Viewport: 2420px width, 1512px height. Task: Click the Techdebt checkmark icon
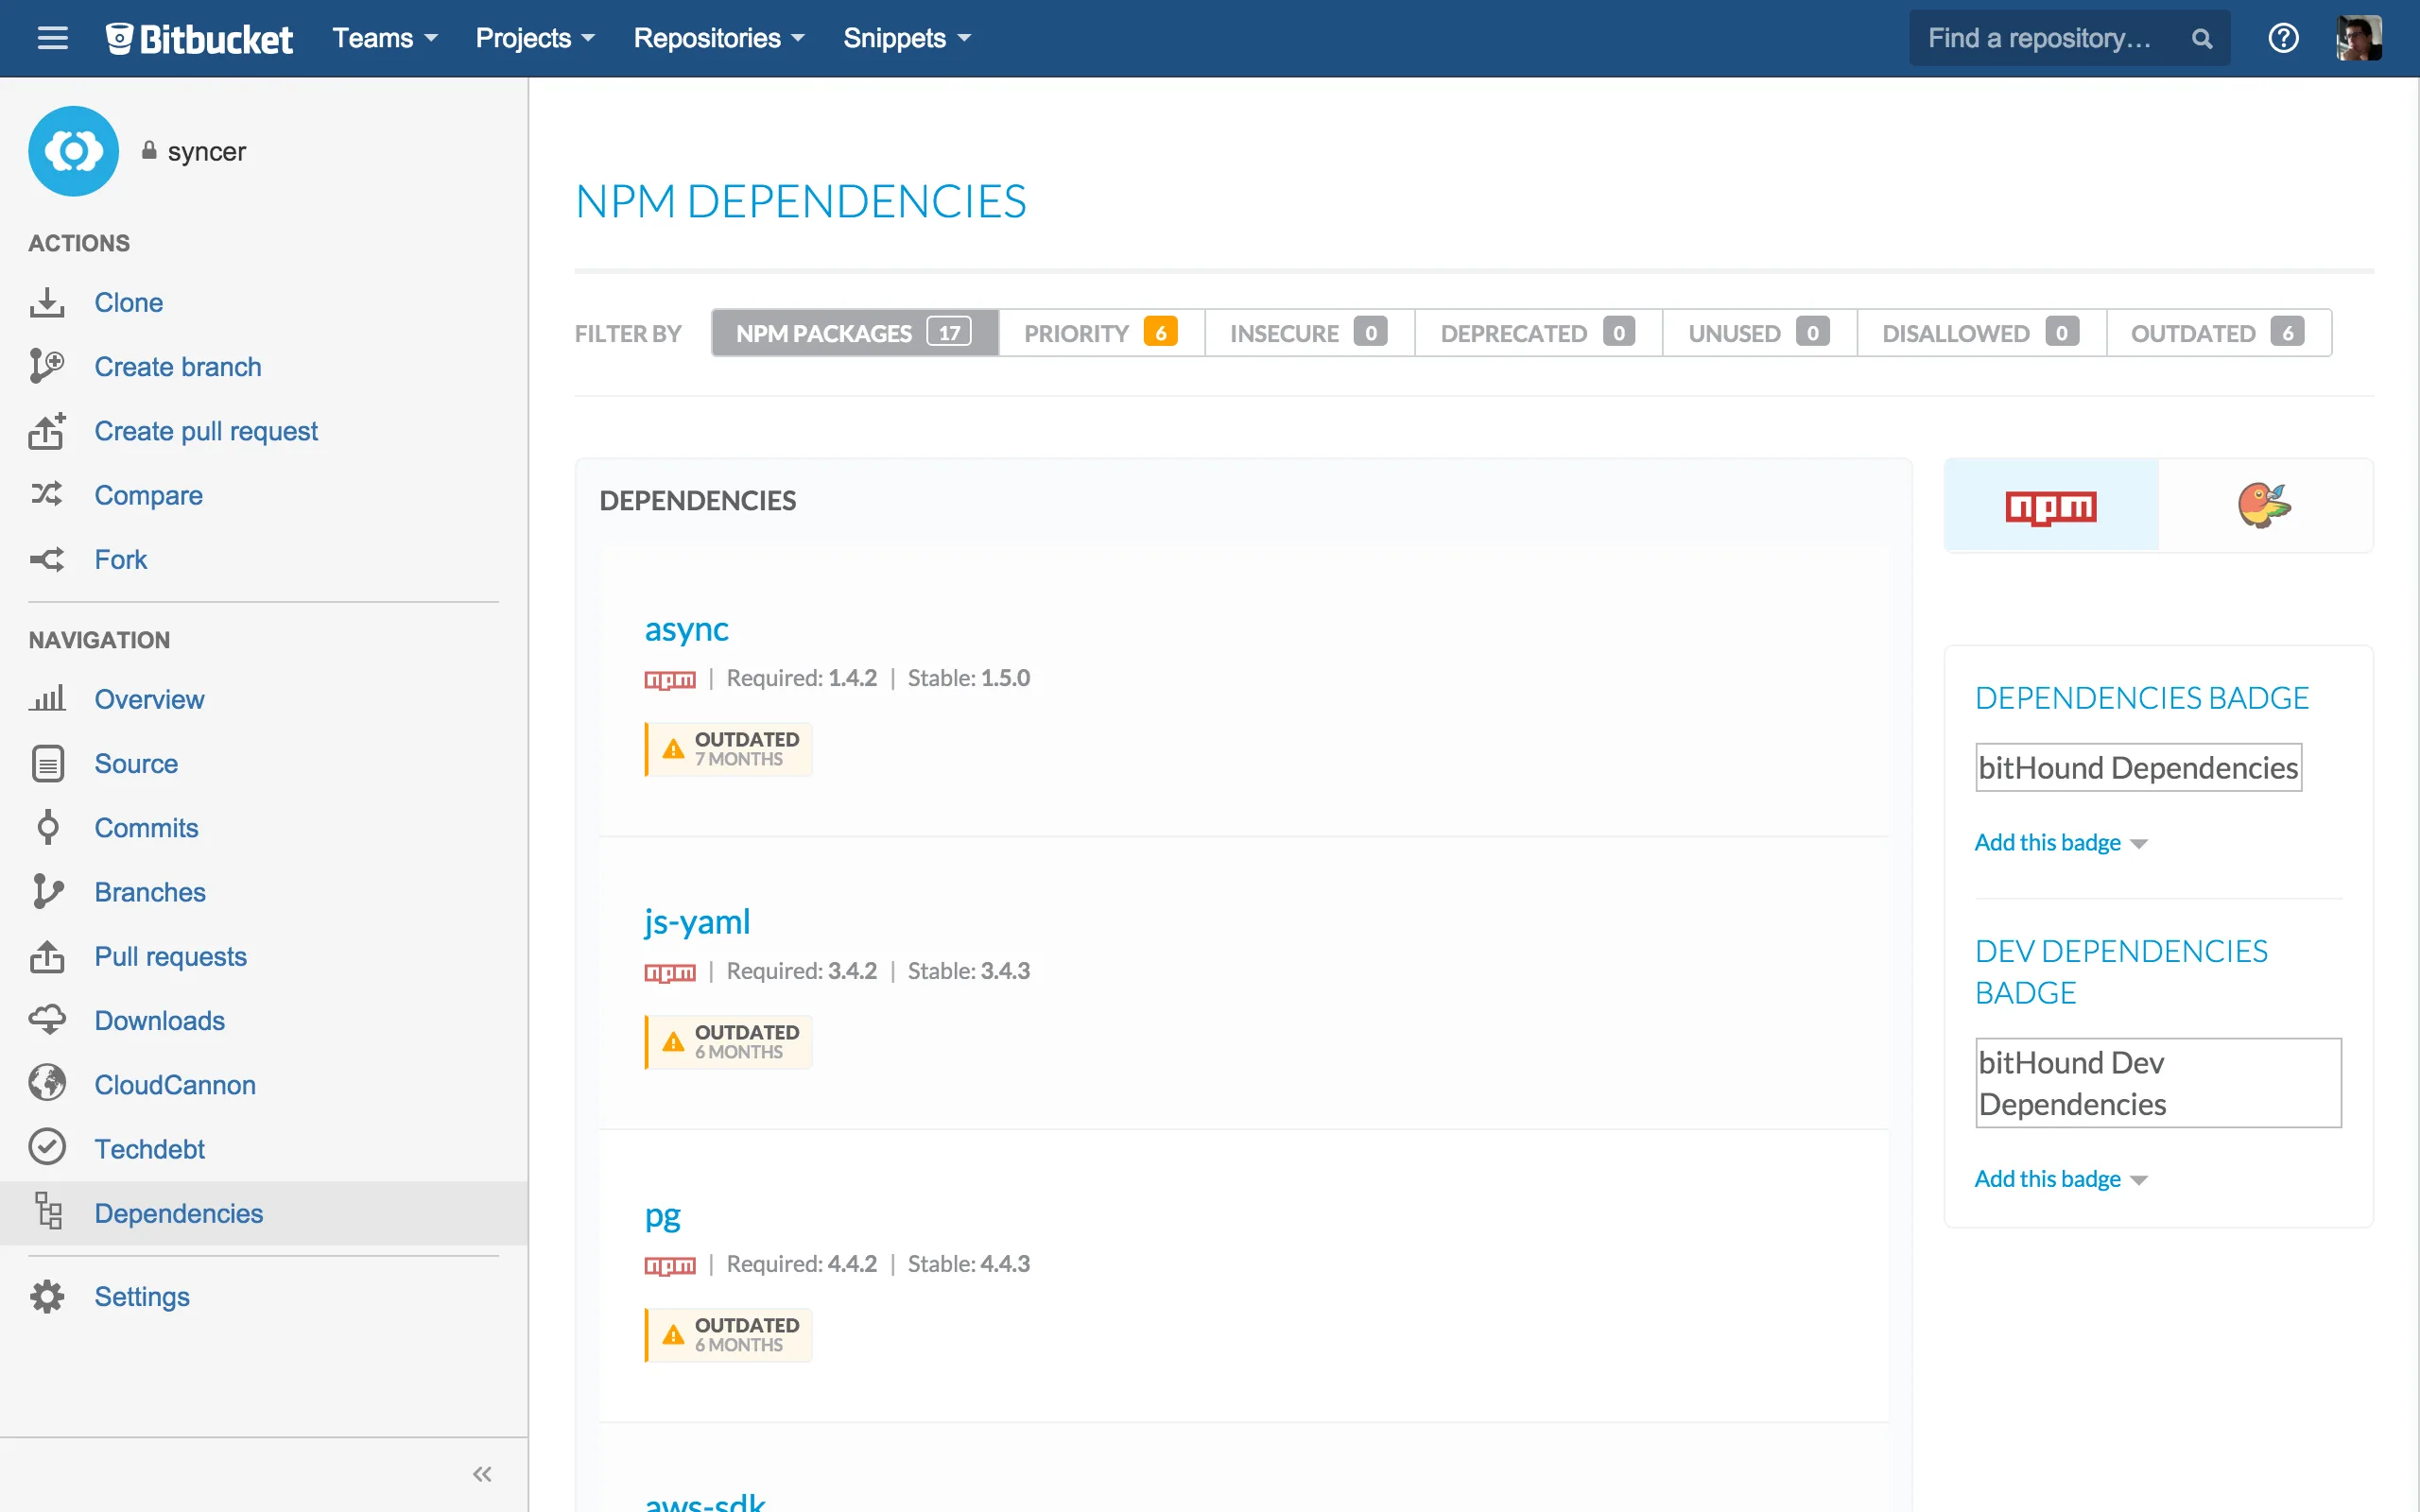47,1147
